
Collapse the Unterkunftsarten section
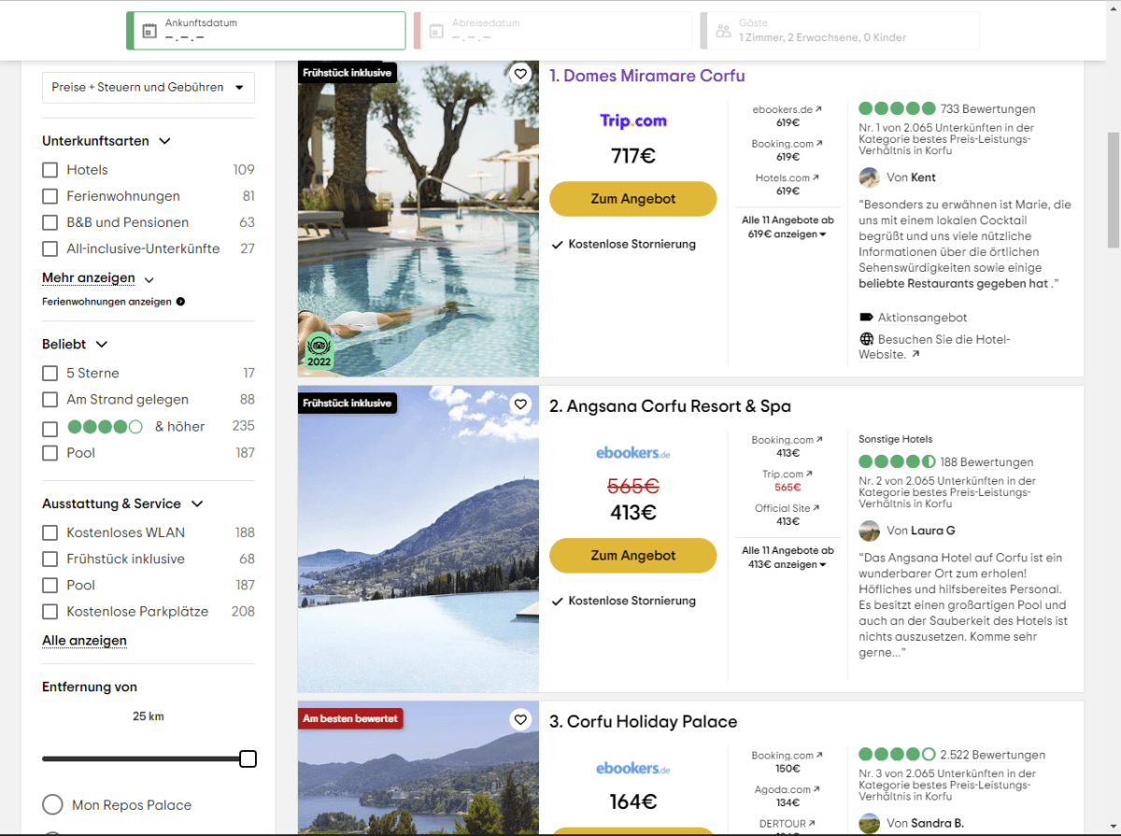click(x=165, y=141)
